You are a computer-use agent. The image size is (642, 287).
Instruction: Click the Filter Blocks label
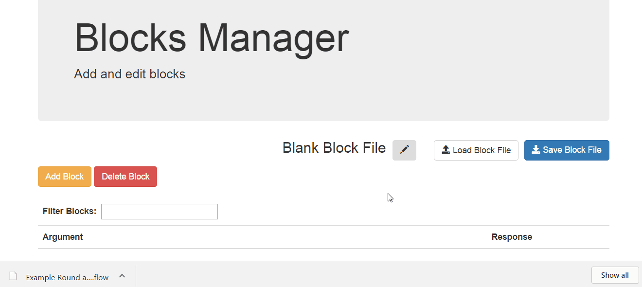[x=70, y=211]
